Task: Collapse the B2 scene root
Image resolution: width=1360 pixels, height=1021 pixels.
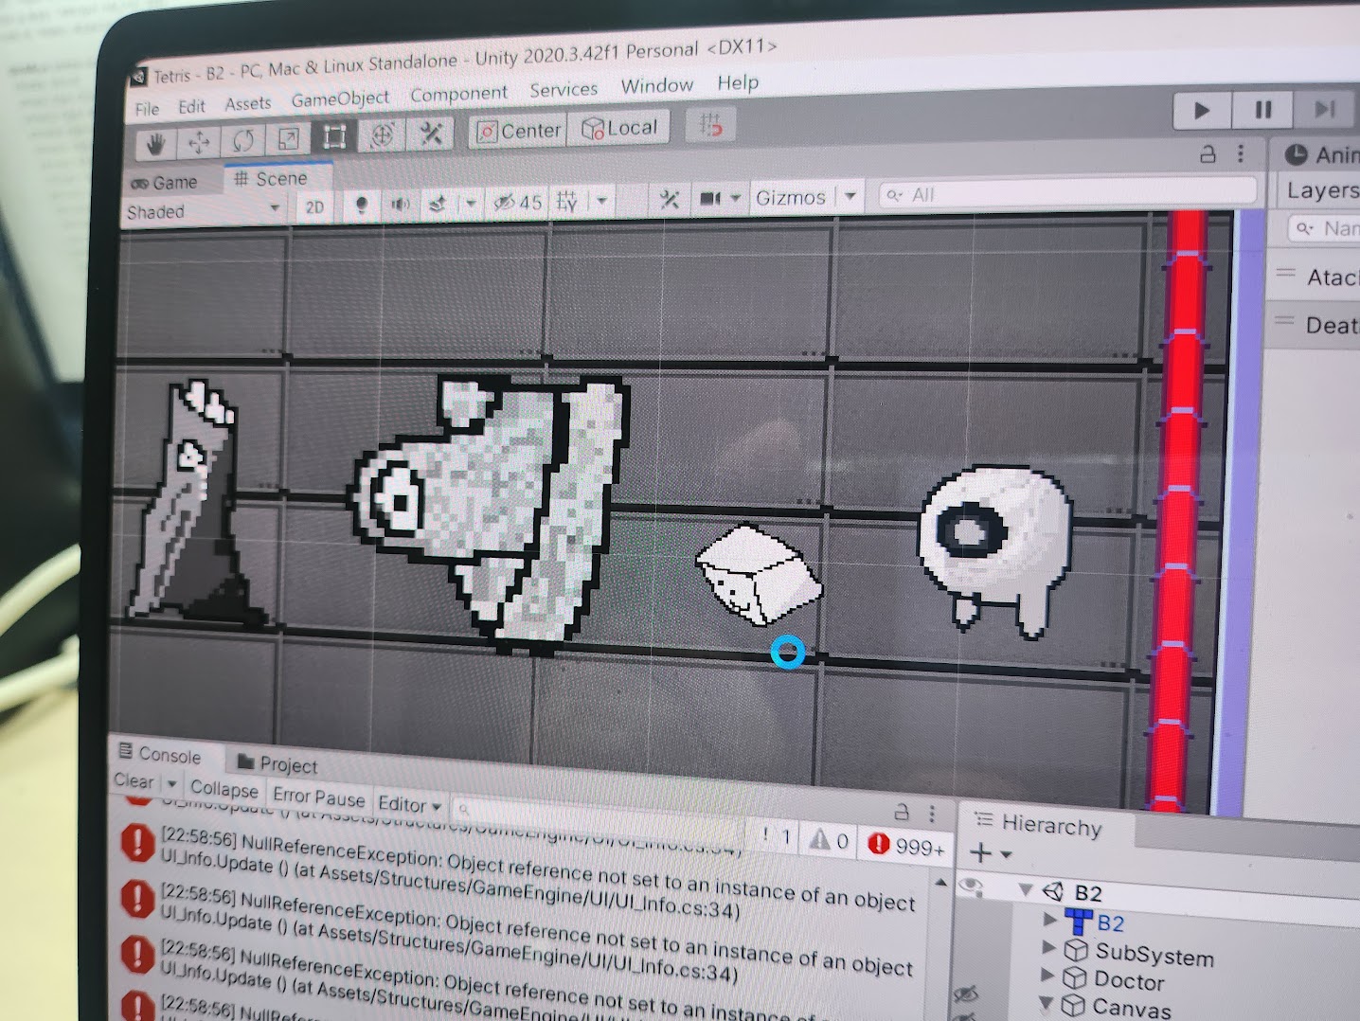Action: coord(1025,889)
